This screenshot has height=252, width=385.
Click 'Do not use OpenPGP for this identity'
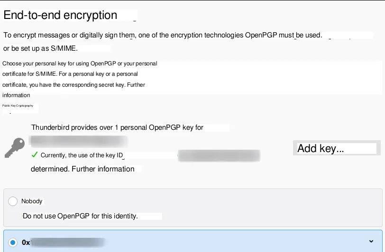click(x=80, y=216)
